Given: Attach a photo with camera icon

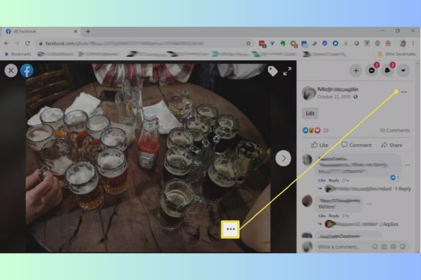Looking at the screenshot, I should (384, 247).
